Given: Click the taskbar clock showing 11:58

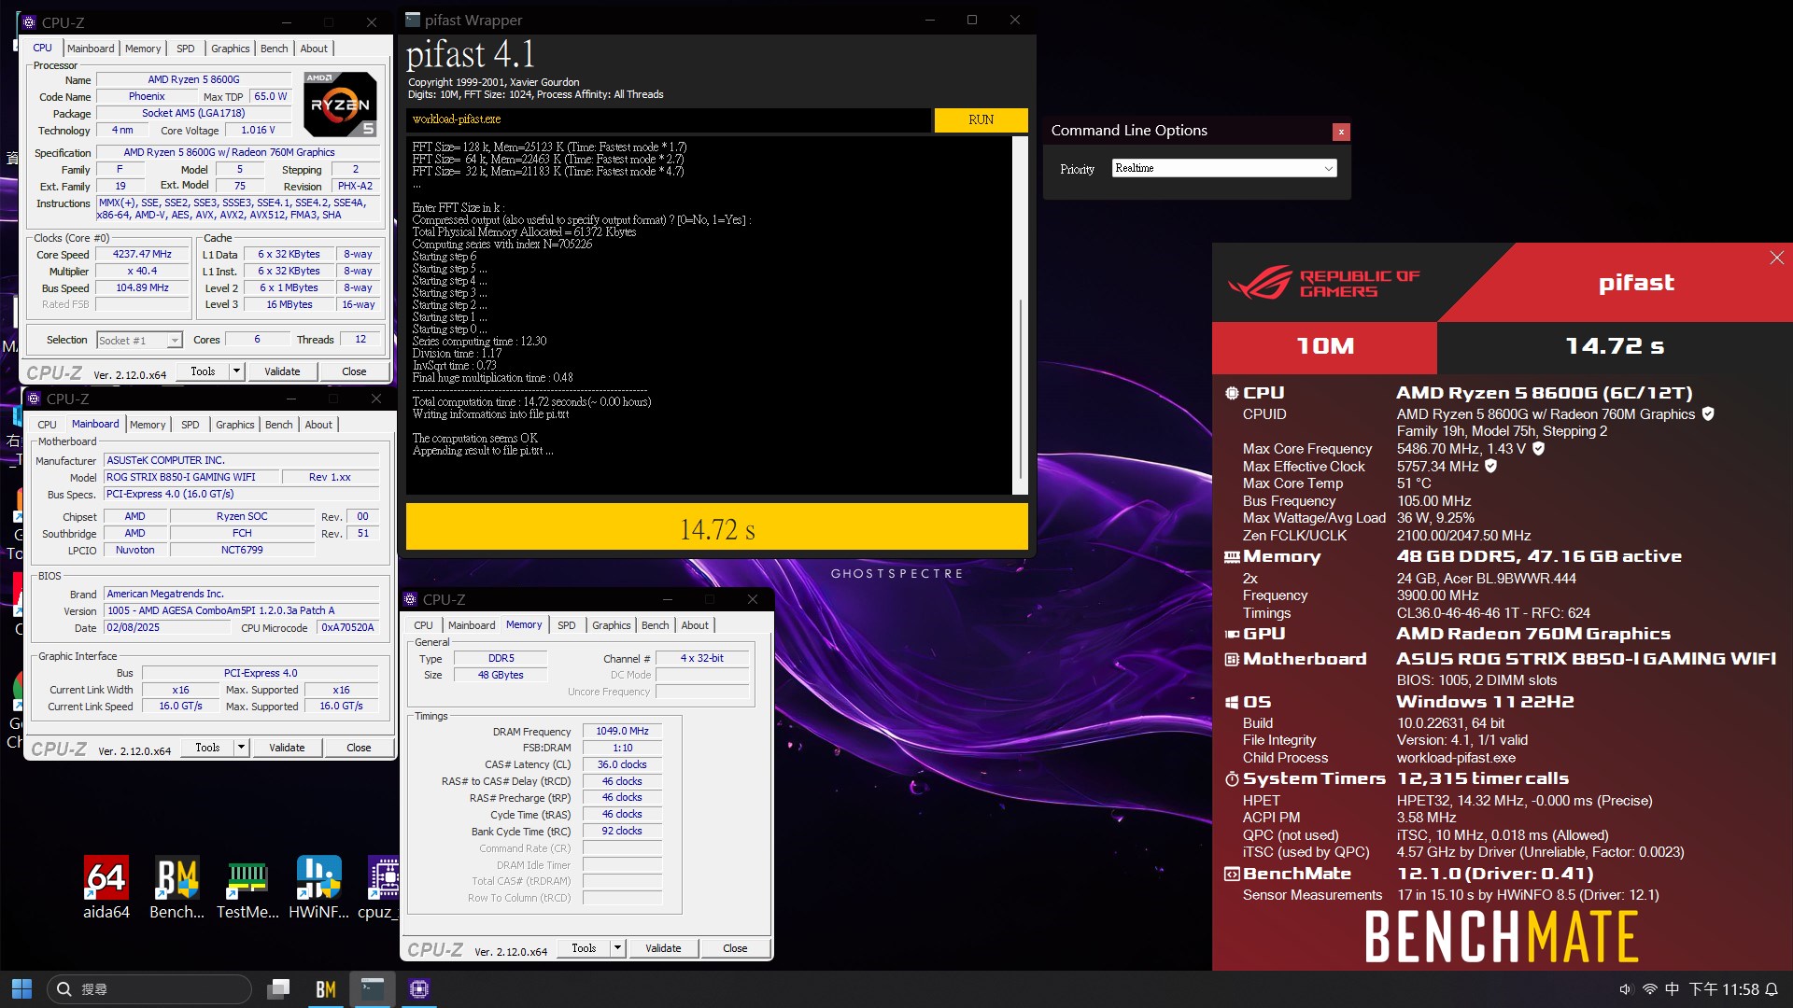Looking at the screenshot, I should pos(1724,989).
